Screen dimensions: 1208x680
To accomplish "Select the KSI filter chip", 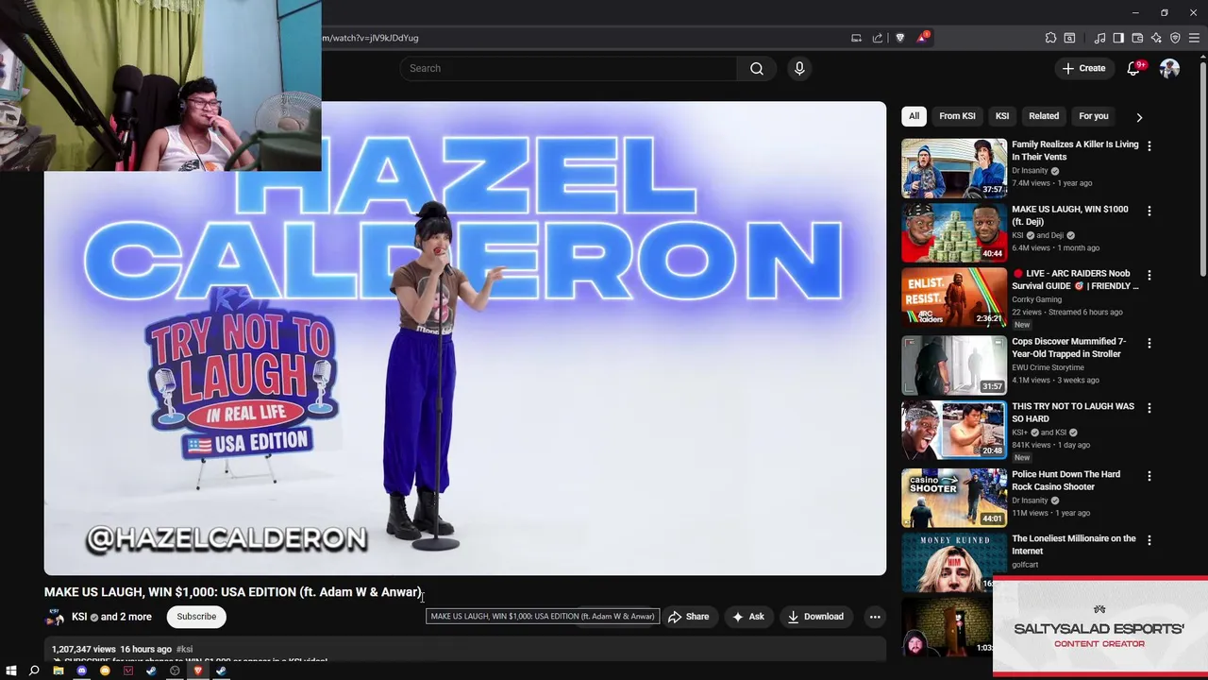I will tap(1002, 116).
